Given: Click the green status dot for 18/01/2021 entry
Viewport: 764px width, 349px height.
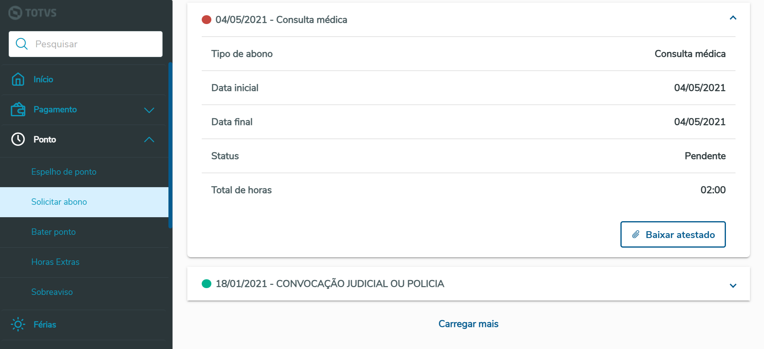Looking at the screenshot, I should tap(207, 284).
